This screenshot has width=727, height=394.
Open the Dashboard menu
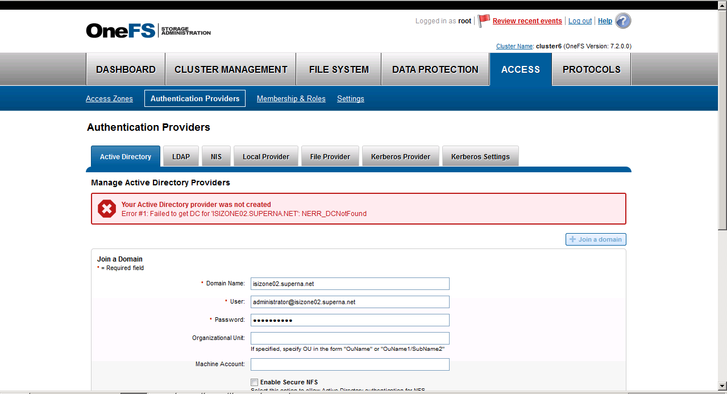click(126, 69)
